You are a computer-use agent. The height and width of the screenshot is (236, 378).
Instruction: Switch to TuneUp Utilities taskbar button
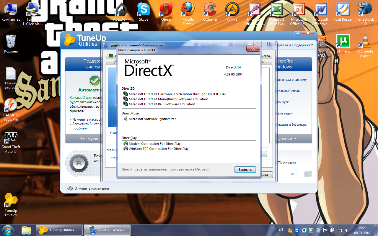[x=59, y=230]
